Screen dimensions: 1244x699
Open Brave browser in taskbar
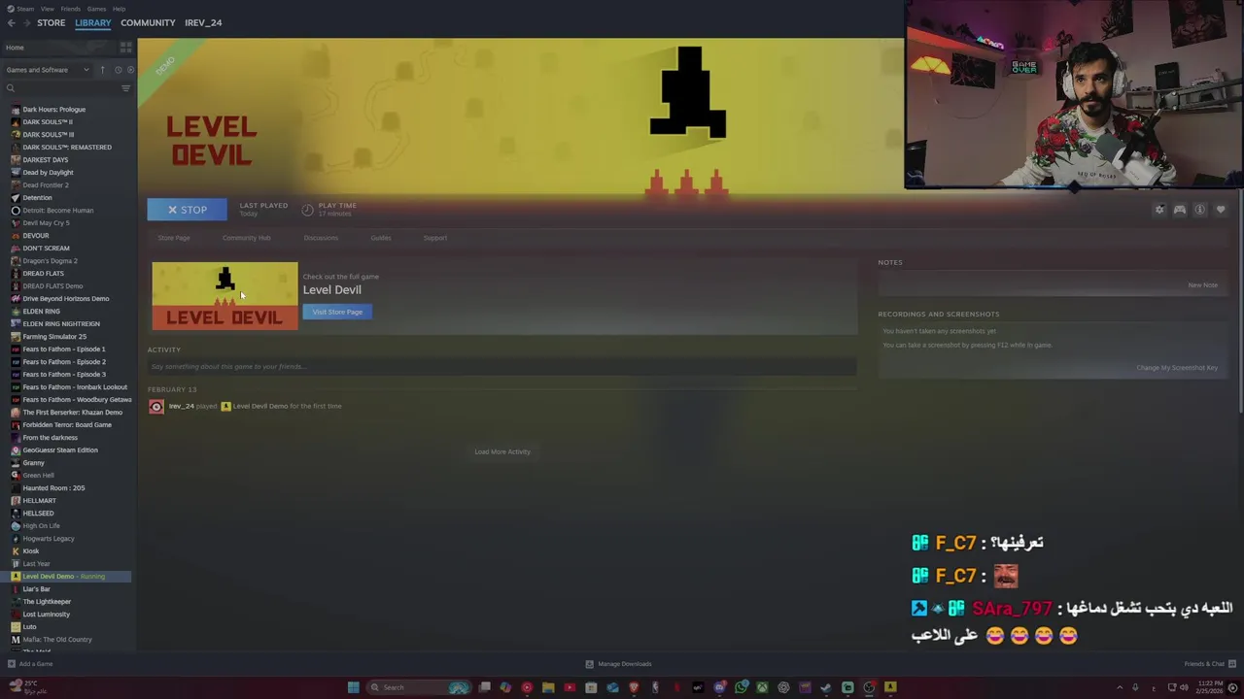pyautogui.click(x=634, y=687)
